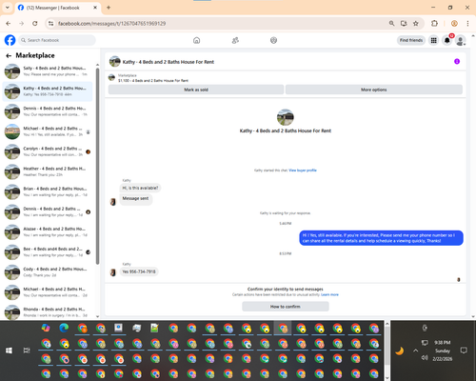Open the Task View taskbar icon

coord(27,351)
